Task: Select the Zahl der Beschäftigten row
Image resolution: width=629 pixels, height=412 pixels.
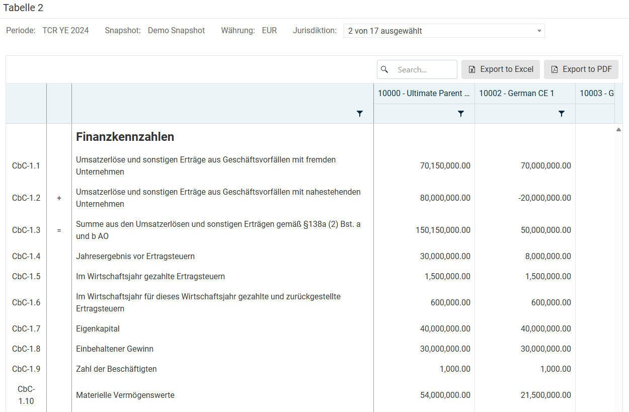Action: [116, 369]
